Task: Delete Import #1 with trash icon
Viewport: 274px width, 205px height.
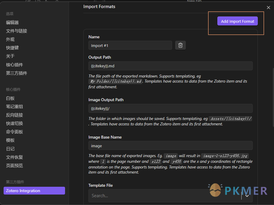Action: point(180,45)
